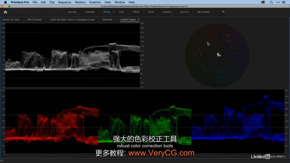Viewport: 290px width, 163px height.
Task: Open the Metadata panel tab
Action: pos(107,20)
